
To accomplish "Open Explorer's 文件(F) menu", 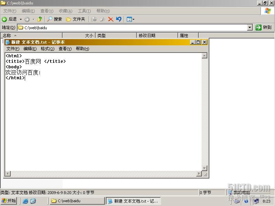I will click(10, 11).
